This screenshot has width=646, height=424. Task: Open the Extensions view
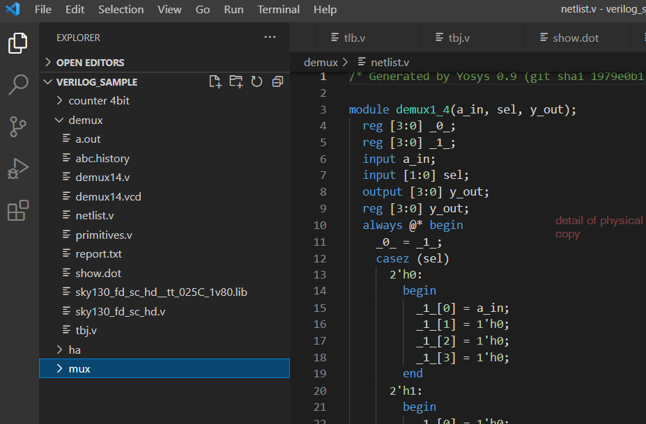point(17,210)
